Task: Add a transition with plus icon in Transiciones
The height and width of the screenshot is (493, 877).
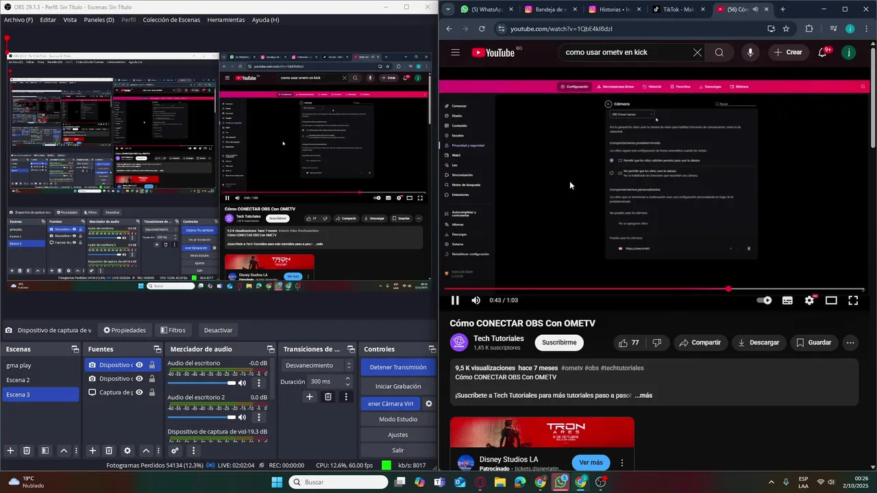Action: [309, 396]
